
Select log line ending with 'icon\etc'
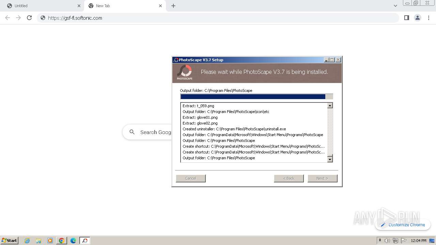click(226, 112)
